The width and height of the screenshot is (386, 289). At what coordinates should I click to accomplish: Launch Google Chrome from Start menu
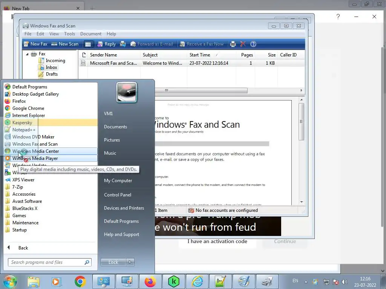[51, 108]
